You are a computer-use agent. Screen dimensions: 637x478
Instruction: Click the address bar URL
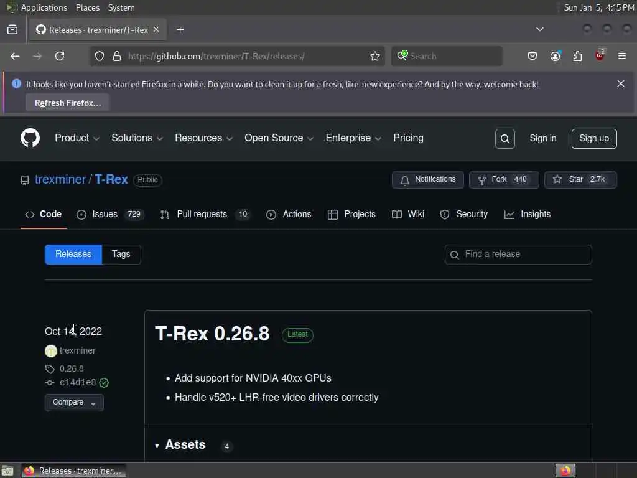point(216,56)
